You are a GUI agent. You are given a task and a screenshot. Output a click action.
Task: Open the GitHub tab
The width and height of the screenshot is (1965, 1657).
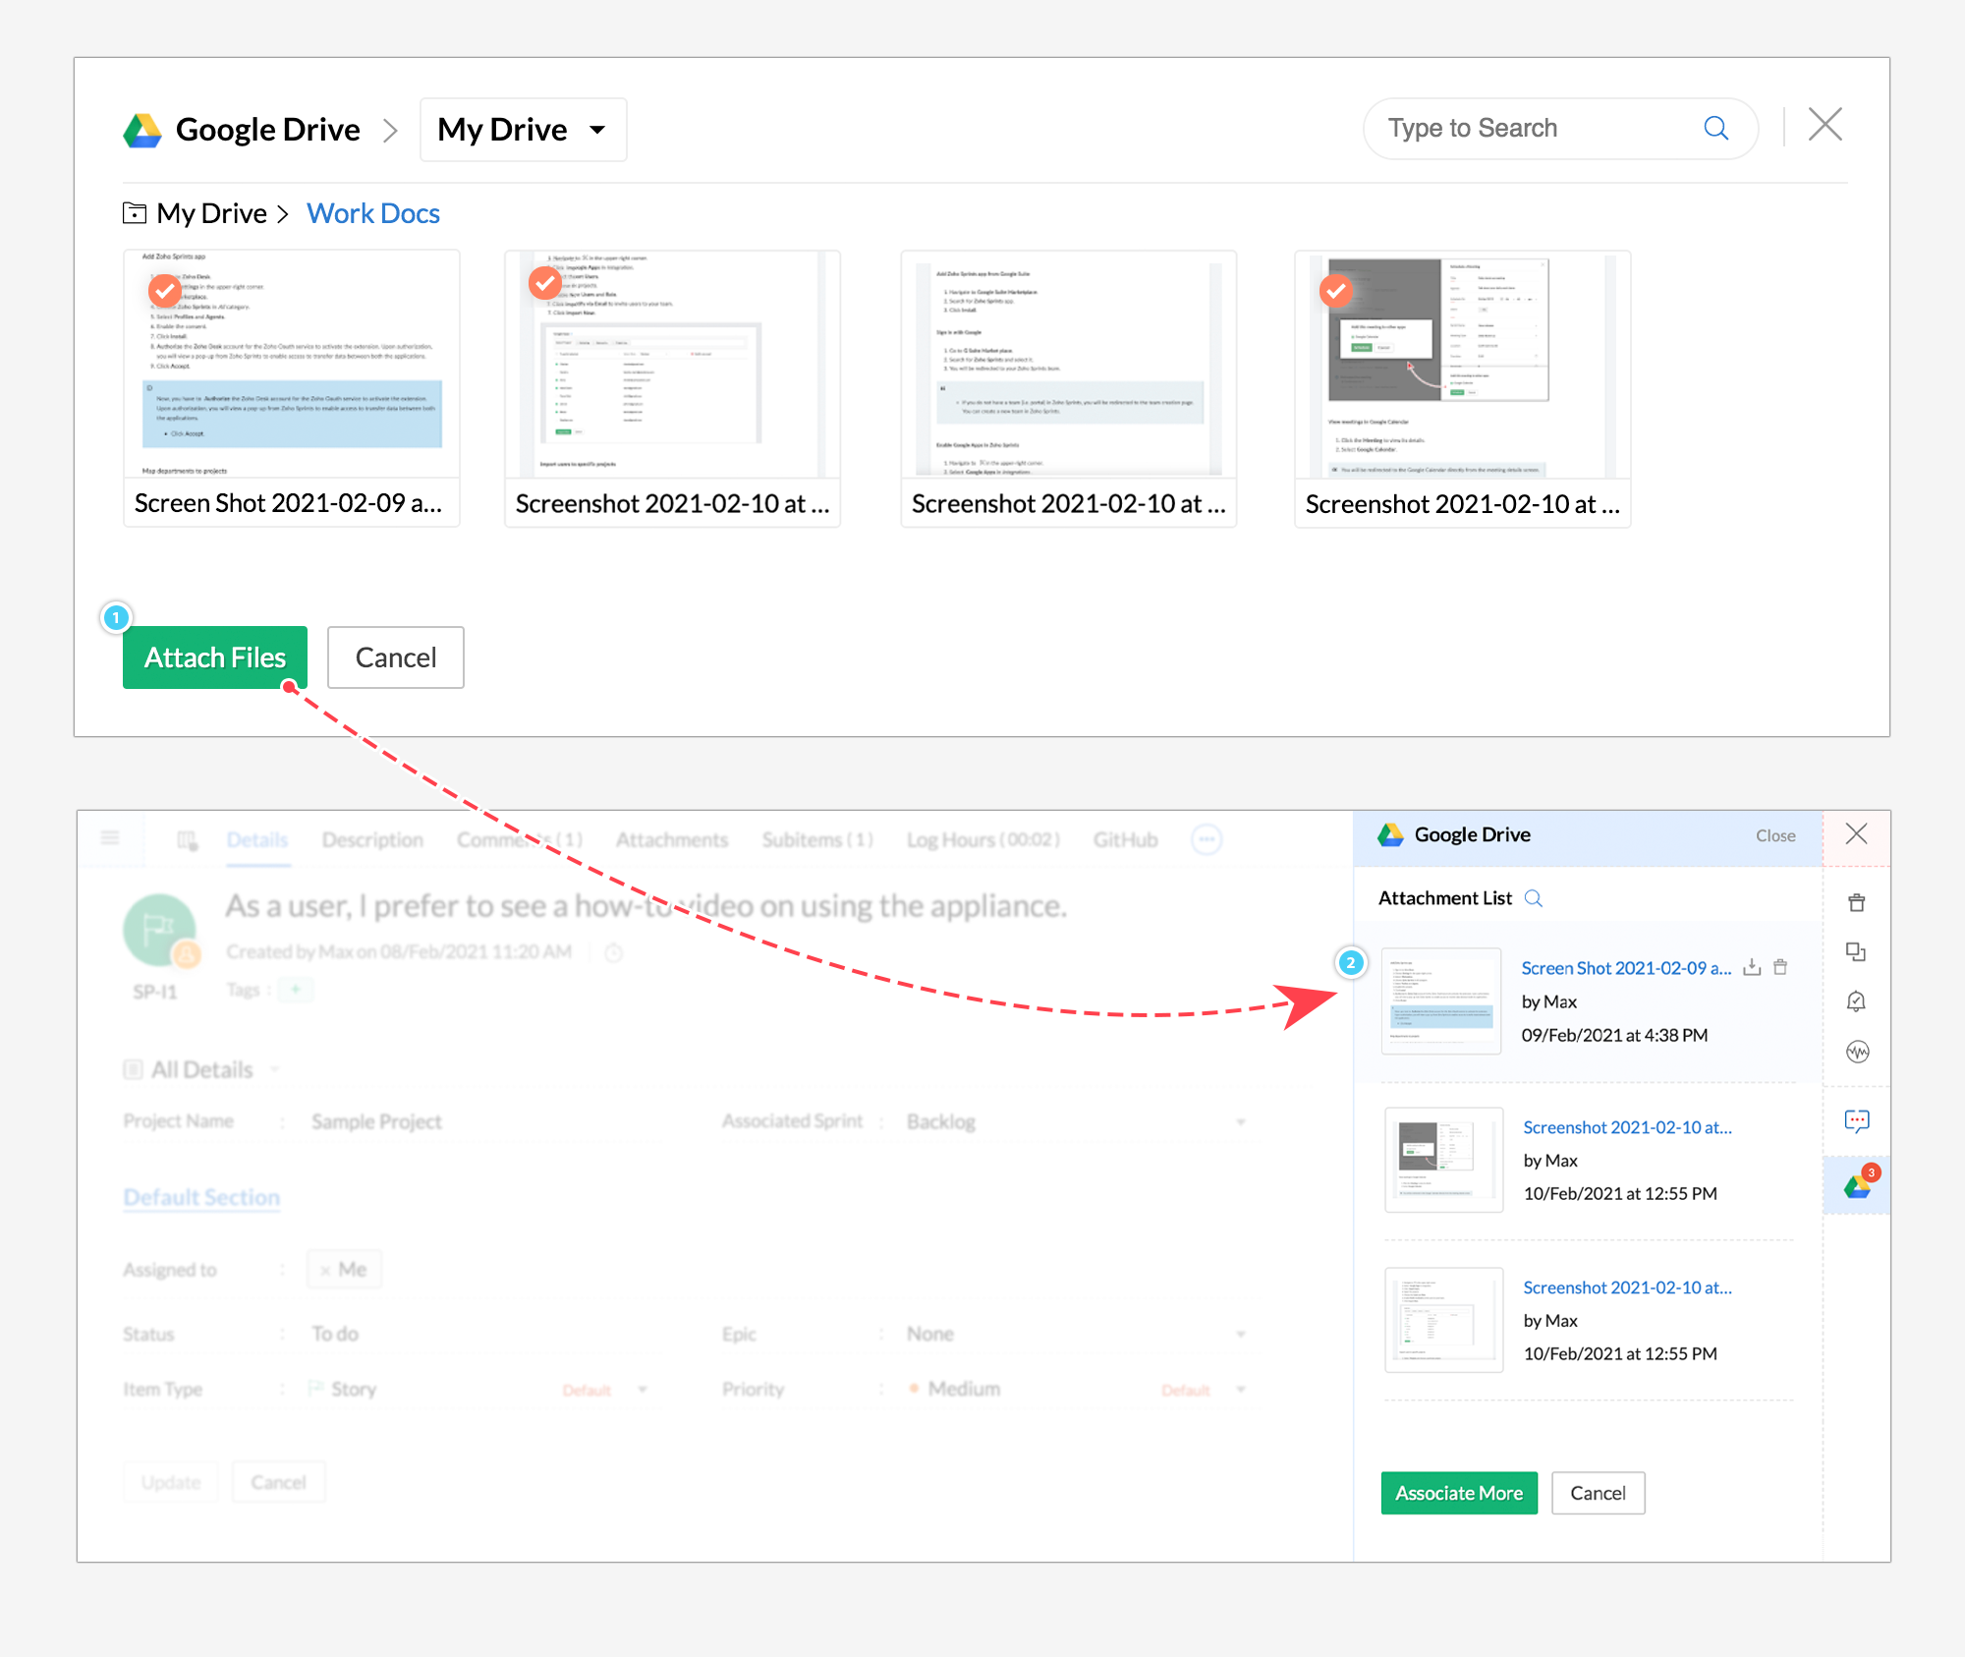tap(1125, 839)
